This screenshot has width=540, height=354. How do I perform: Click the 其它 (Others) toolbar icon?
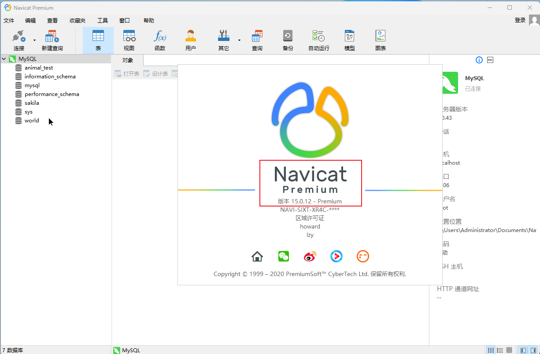coord(224,41)
